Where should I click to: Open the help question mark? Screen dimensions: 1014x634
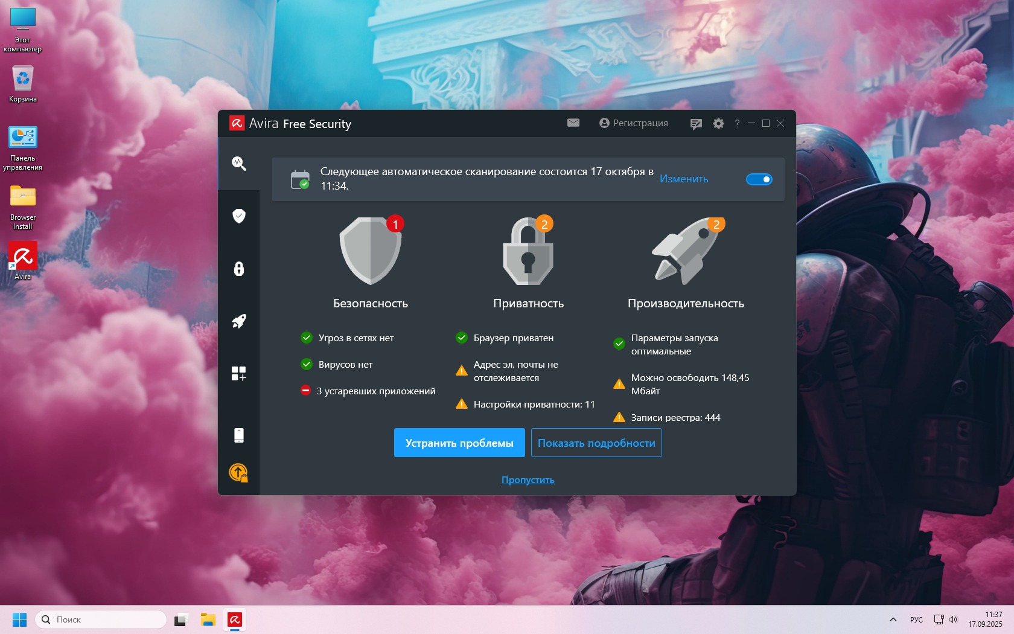coord(737,123)
